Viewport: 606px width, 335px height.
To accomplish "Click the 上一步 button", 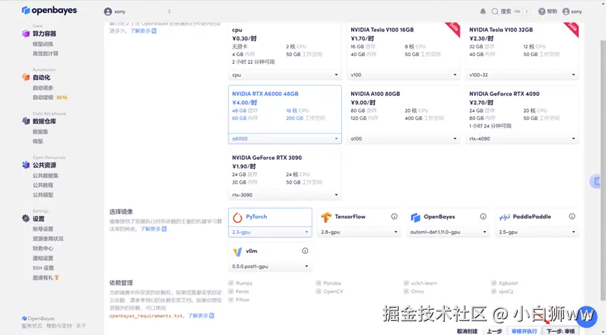I will pyautogui.click(x=495, y=331).
